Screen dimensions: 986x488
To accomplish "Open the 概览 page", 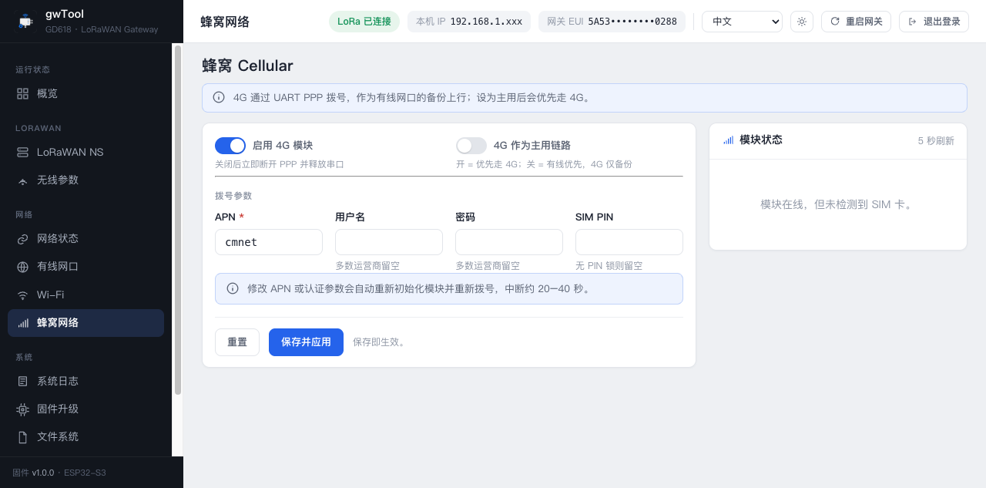I will click(86, 93).
